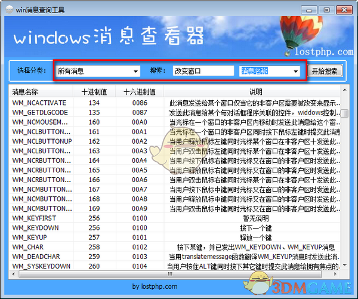Click hex value 00A6

[x=140, y=180]
